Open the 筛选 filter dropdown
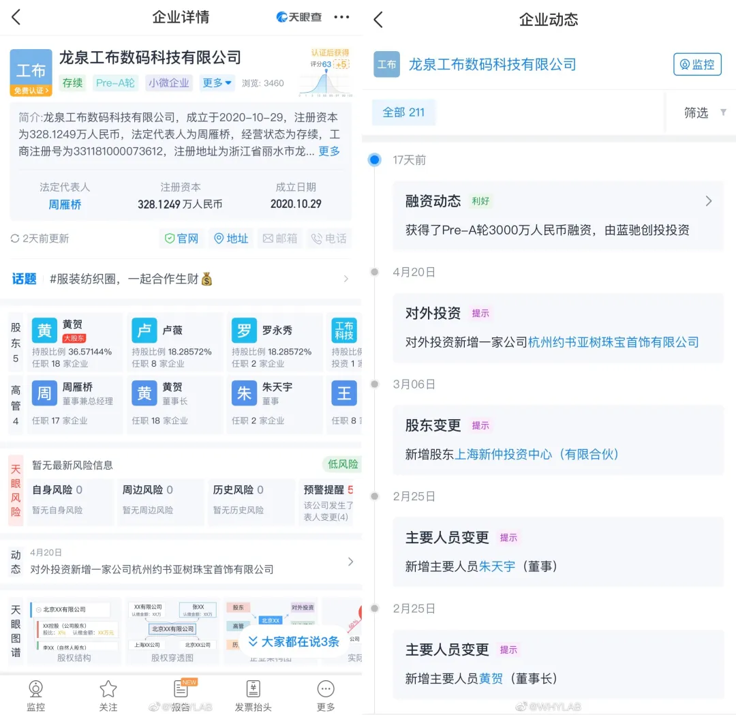This screenshot has width=736, height=715. [x=705, y=112]
